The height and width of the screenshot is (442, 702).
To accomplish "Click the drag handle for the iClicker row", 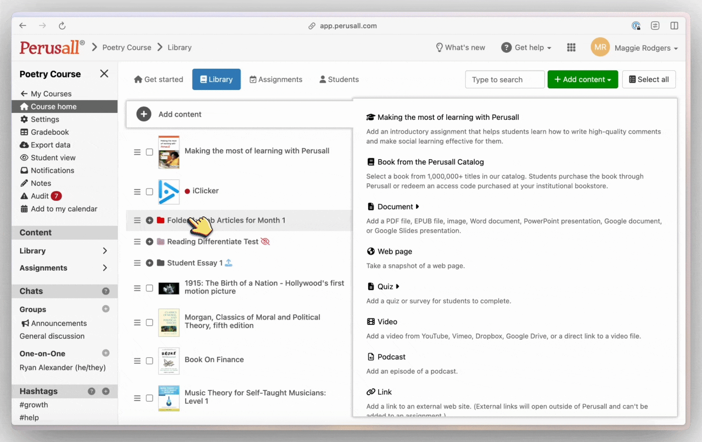I will point(137,192).
